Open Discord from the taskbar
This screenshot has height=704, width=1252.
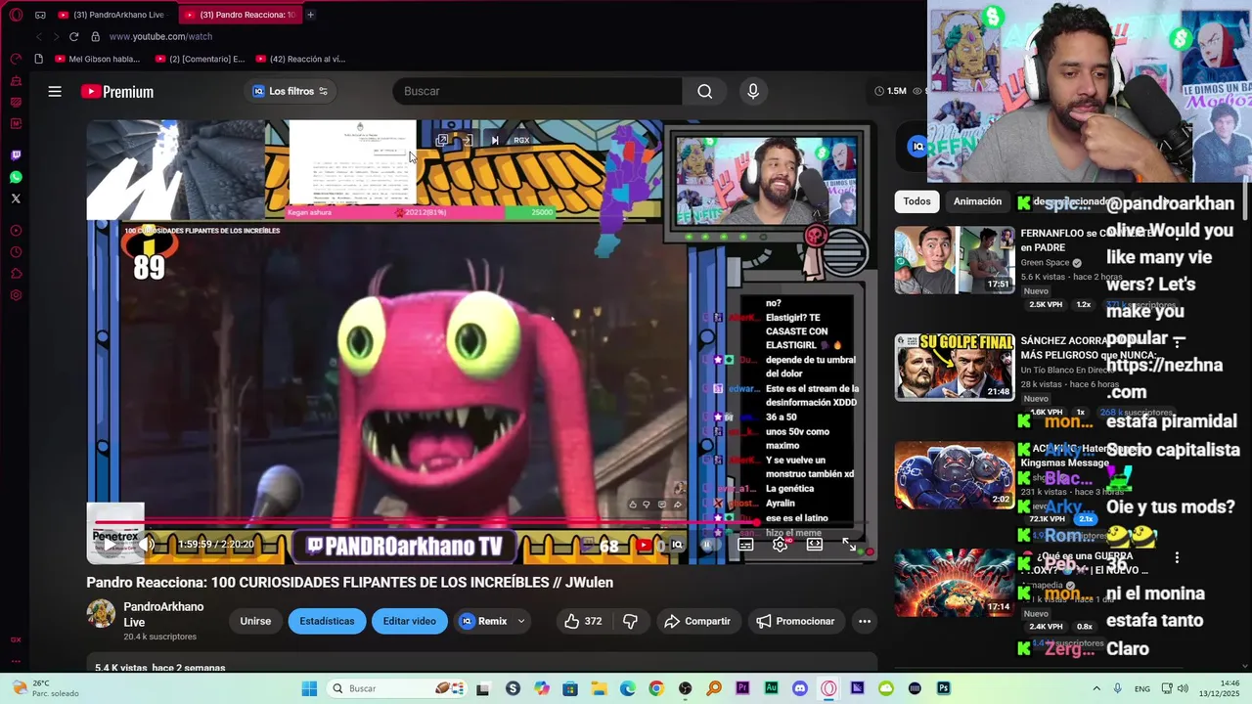click(800, 688)
